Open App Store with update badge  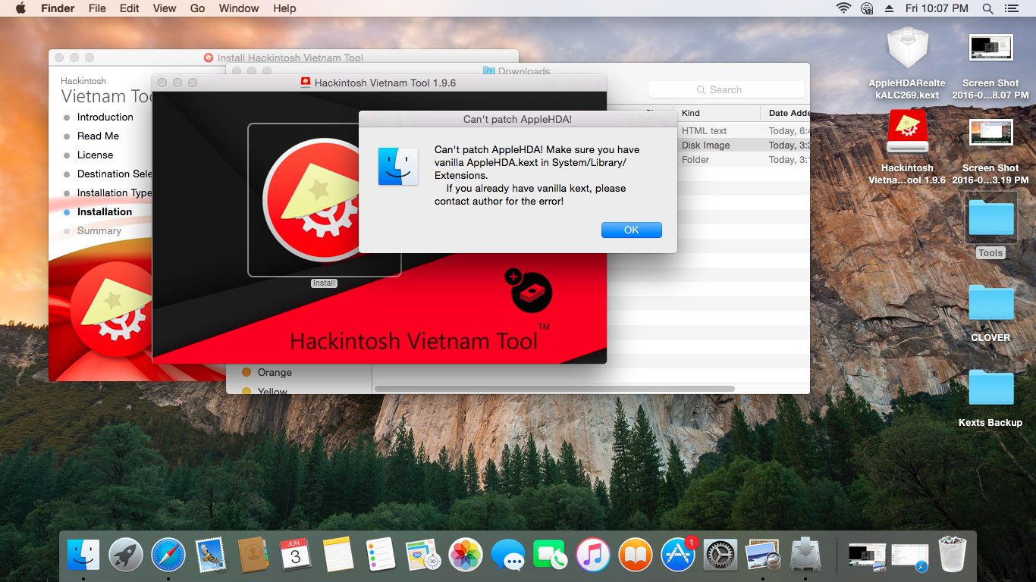click(678, 555)
